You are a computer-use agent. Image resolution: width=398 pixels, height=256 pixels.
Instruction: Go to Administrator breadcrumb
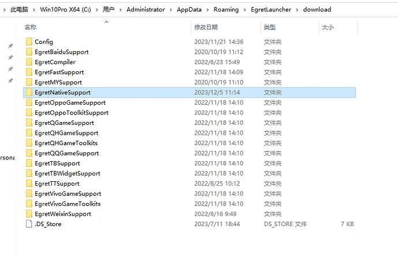[146, 10]
